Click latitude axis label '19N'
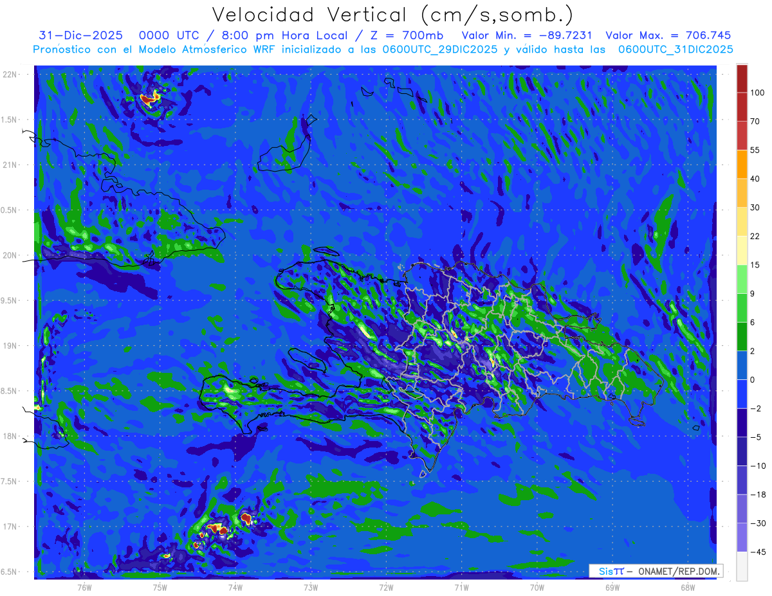 pos(10,346)
